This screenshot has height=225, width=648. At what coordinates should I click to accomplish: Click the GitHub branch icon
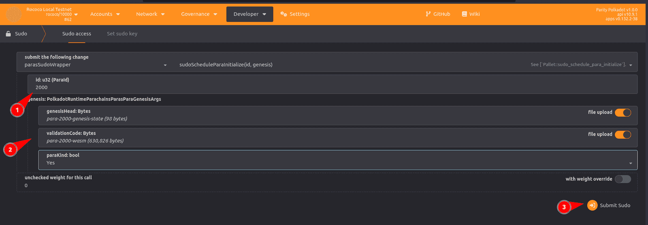[x=428, y=14]
